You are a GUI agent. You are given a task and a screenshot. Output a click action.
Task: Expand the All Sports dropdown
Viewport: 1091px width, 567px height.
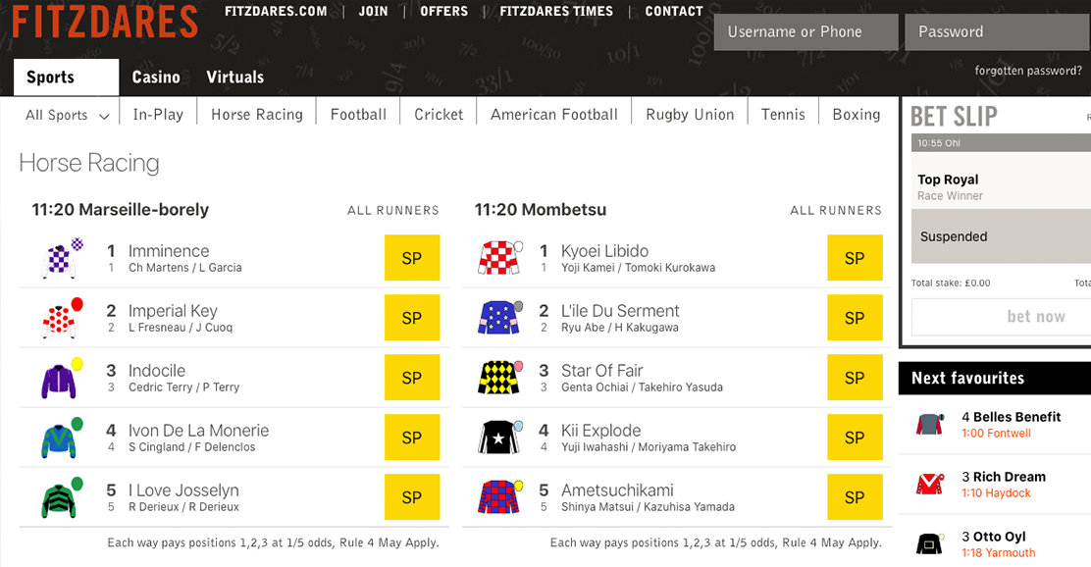[67, 115]
